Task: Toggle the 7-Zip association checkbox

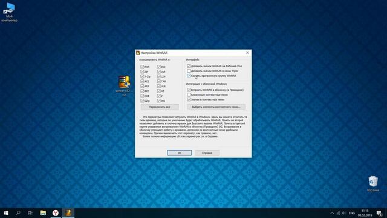Action: tap(142, 76)
